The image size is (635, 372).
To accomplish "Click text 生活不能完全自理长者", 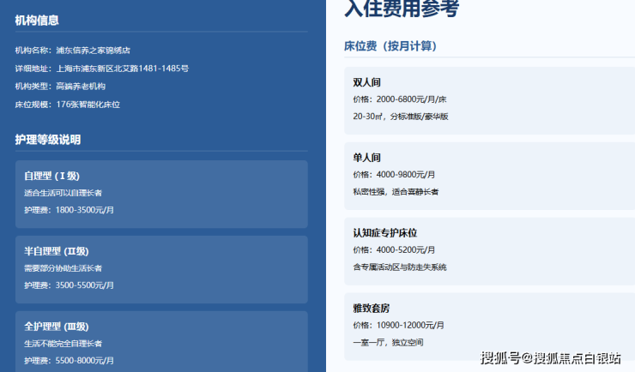I will [63, 344].
